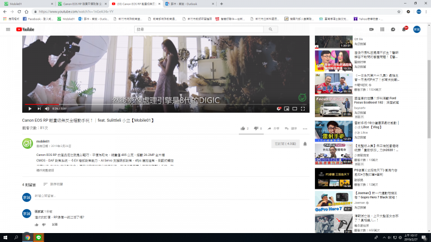The width and height of the screenshot is (431, 242).
Task: Open the YouTube messages speech bubble icon
Action: click(393, 29)
